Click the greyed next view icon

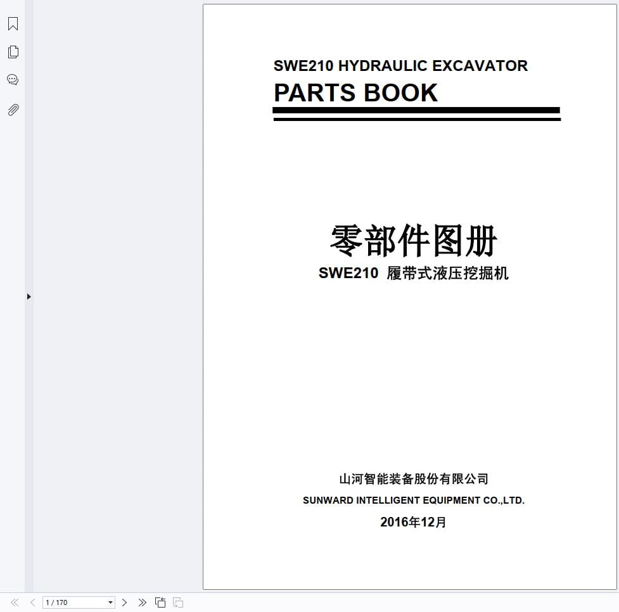(178, 602)
